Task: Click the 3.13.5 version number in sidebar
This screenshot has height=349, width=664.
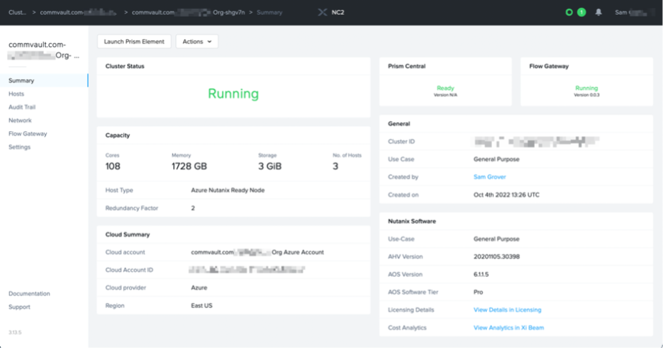Action: pyautogui.click(x=15, y=333)
